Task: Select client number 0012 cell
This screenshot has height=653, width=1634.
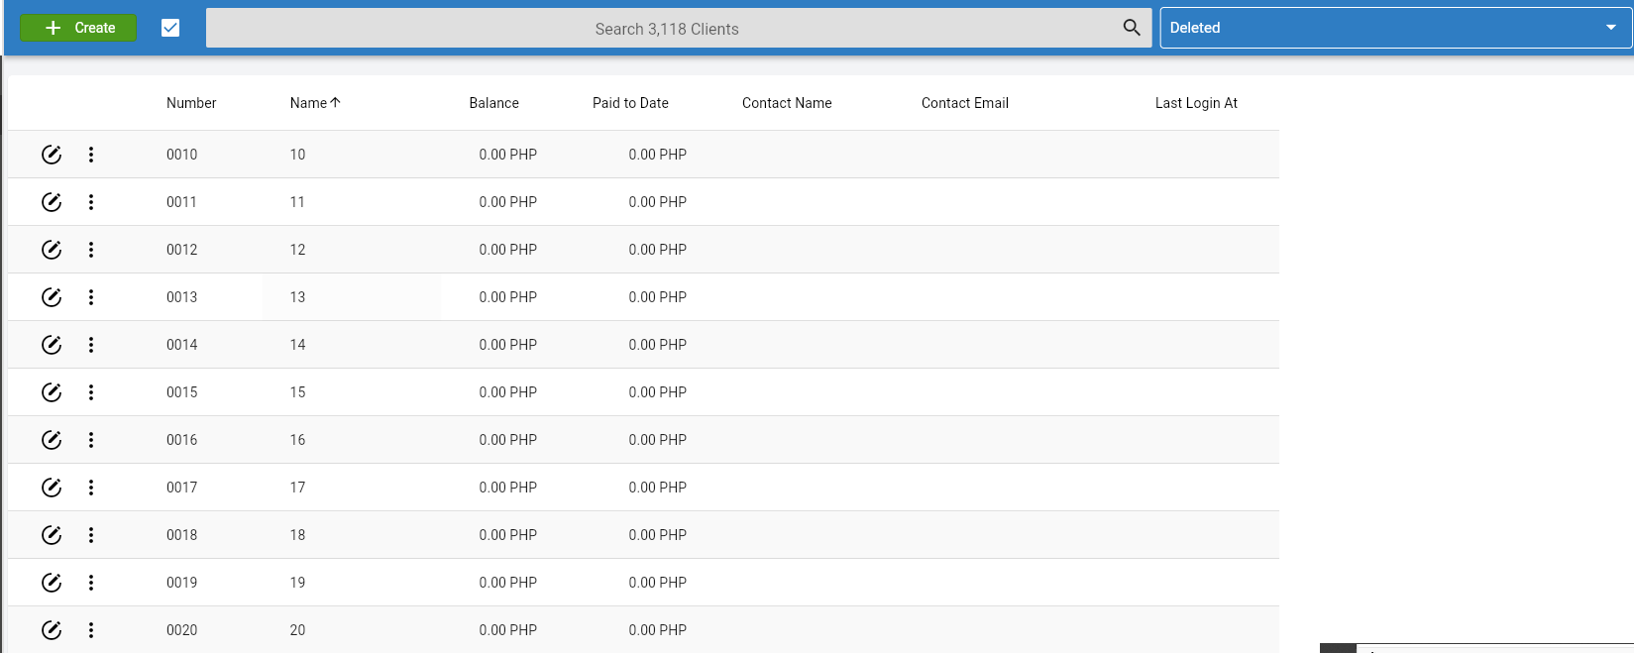Action: tap(182, 250)
